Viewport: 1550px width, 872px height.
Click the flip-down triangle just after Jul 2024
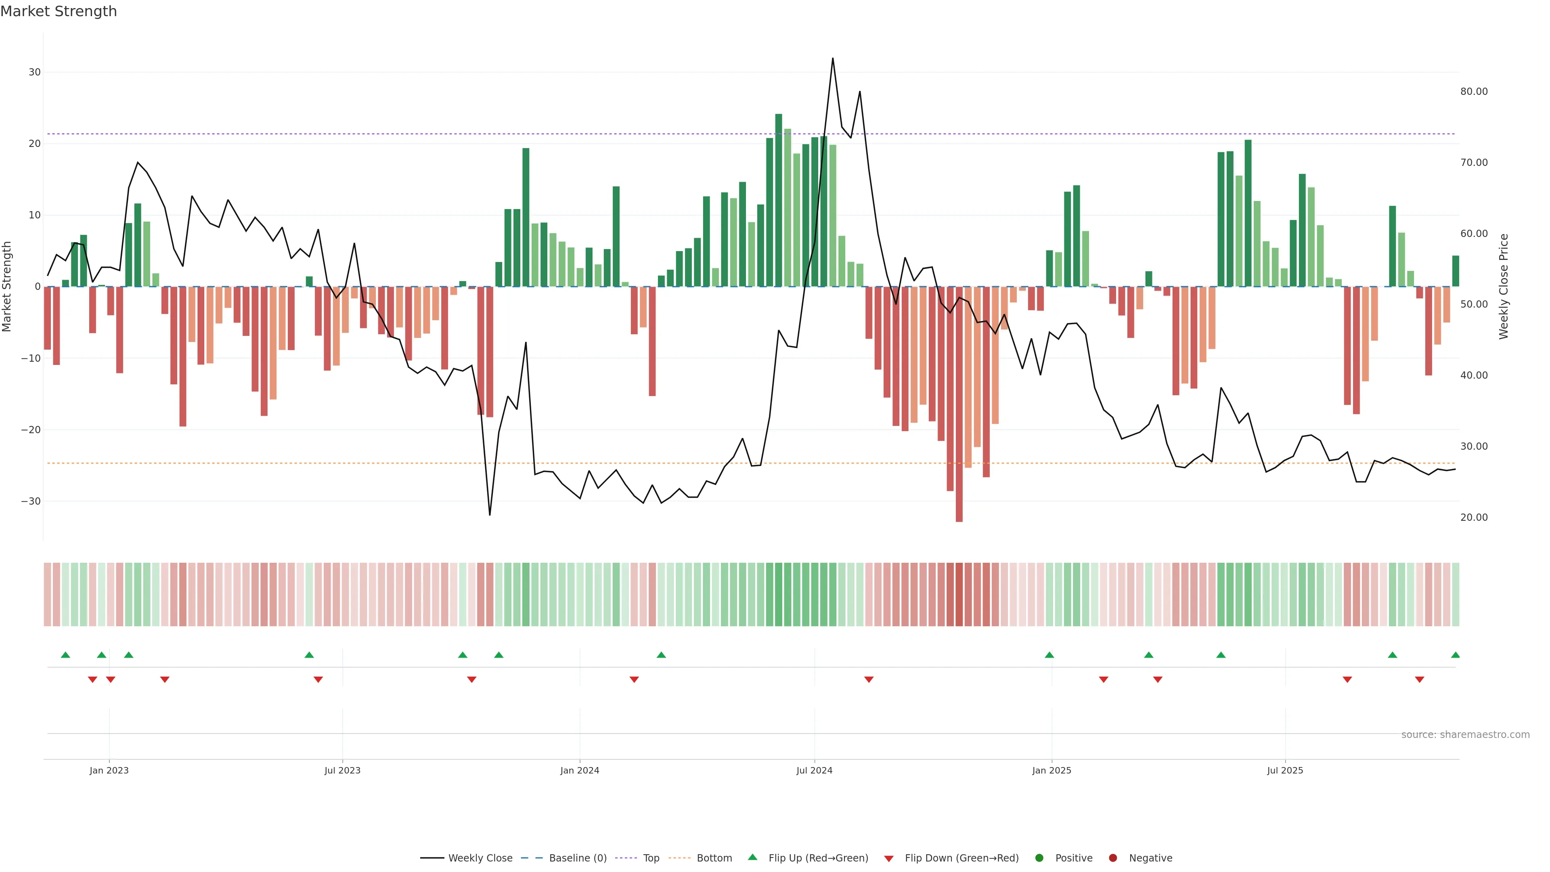[869, 679]
